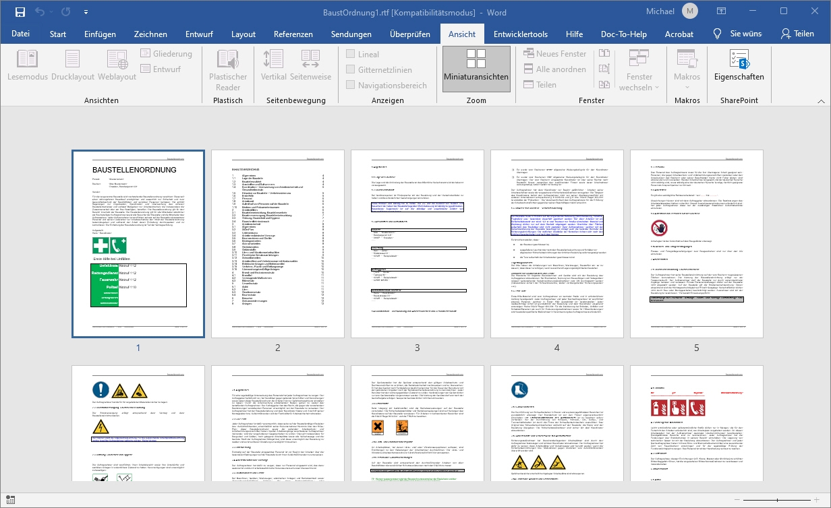Select page 1 thumbnail BAUSTELLENORDNUNG
The width and height of the screenshot is (831, 508).
pyautogui.click(x=138, y=244)
